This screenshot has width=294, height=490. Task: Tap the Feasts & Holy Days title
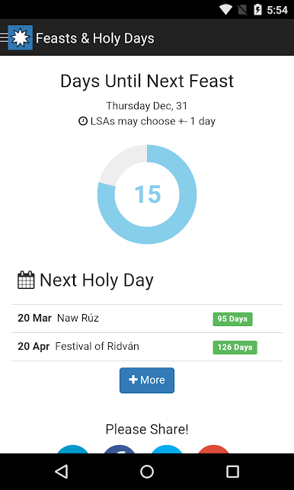(x=95, y=38)
